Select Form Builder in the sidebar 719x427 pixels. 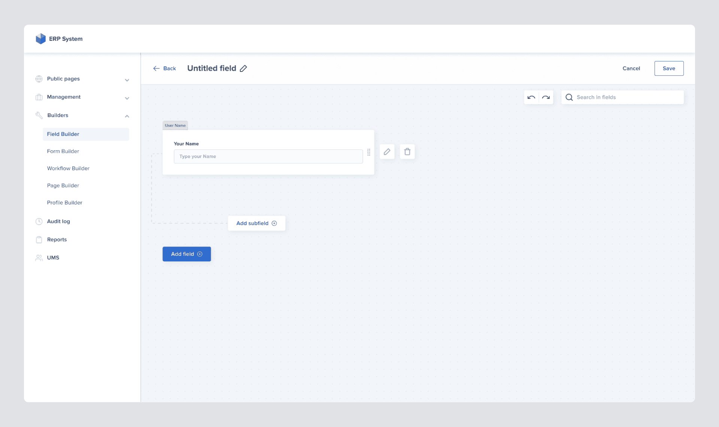coord(63,151)
